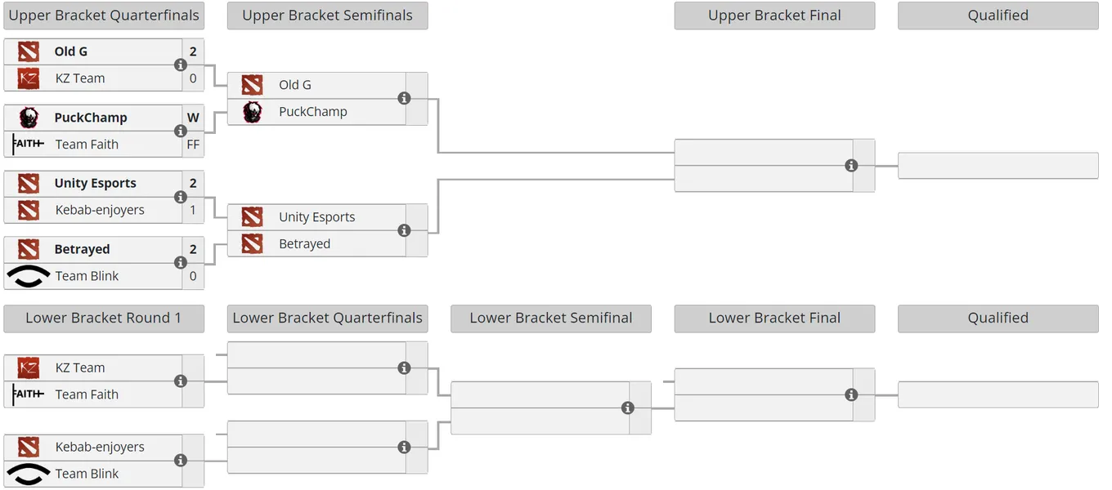View info for Unity Esports vs Betrayed semifinal
The image size is (1112, 490).
404,230
